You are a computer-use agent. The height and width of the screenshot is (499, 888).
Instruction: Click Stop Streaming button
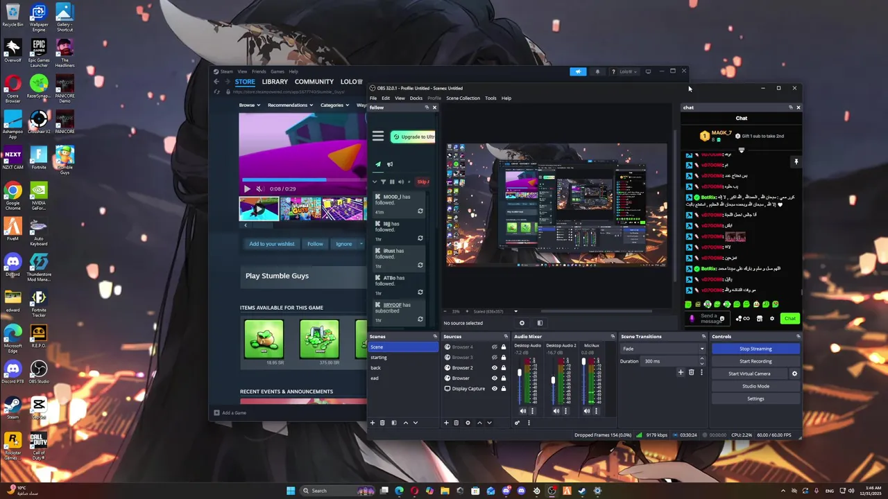point(755,349)
